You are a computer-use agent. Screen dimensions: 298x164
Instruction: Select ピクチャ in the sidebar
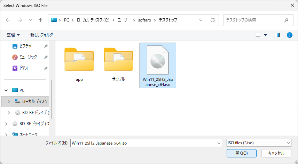point(25,46)
